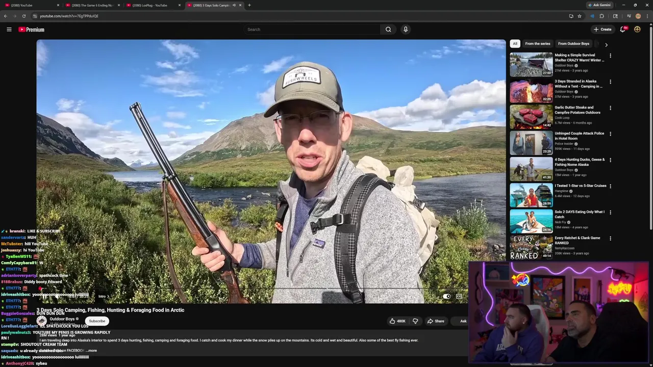Open the YouTube hamburger guide menu
653x367 pixels.
9,30
